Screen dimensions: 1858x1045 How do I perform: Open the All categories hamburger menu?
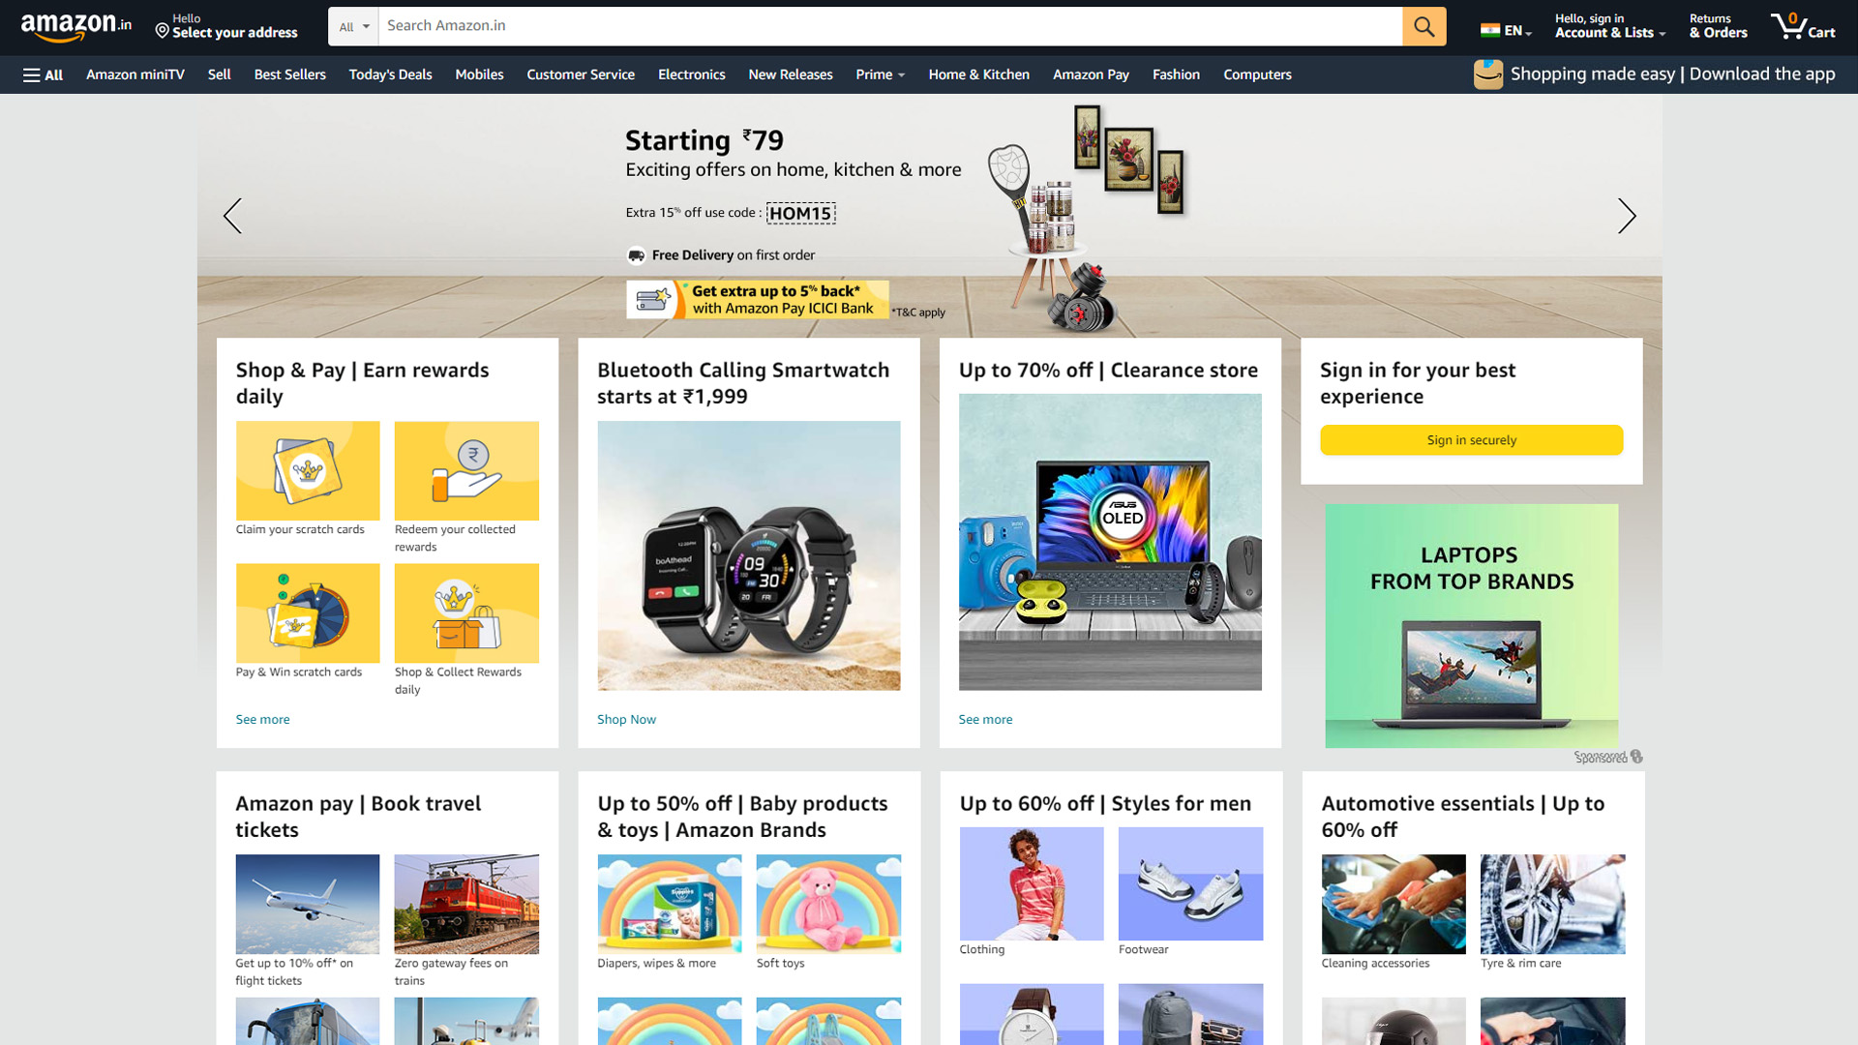(42, 75)
